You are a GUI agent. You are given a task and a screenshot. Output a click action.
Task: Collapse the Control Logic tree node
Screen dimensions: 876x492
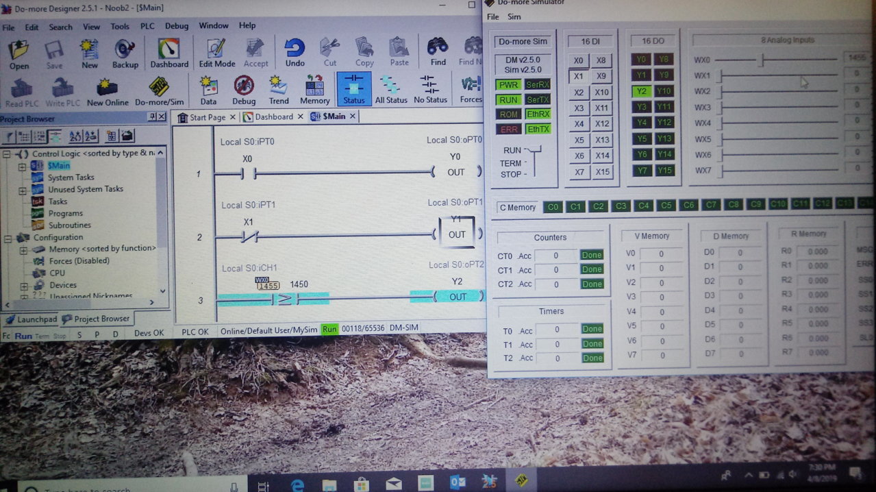pyautogui.click(x=6, y=153)
